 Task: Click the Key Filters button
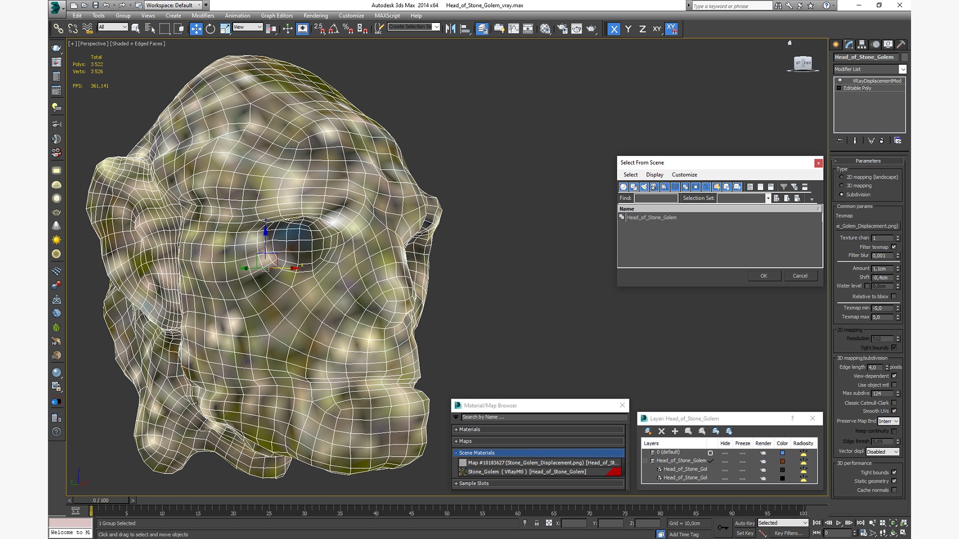tap(789, 533)
